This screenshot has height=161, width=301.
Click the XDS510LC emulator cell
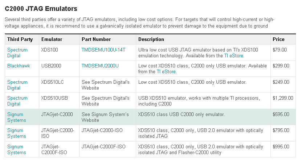53,82
